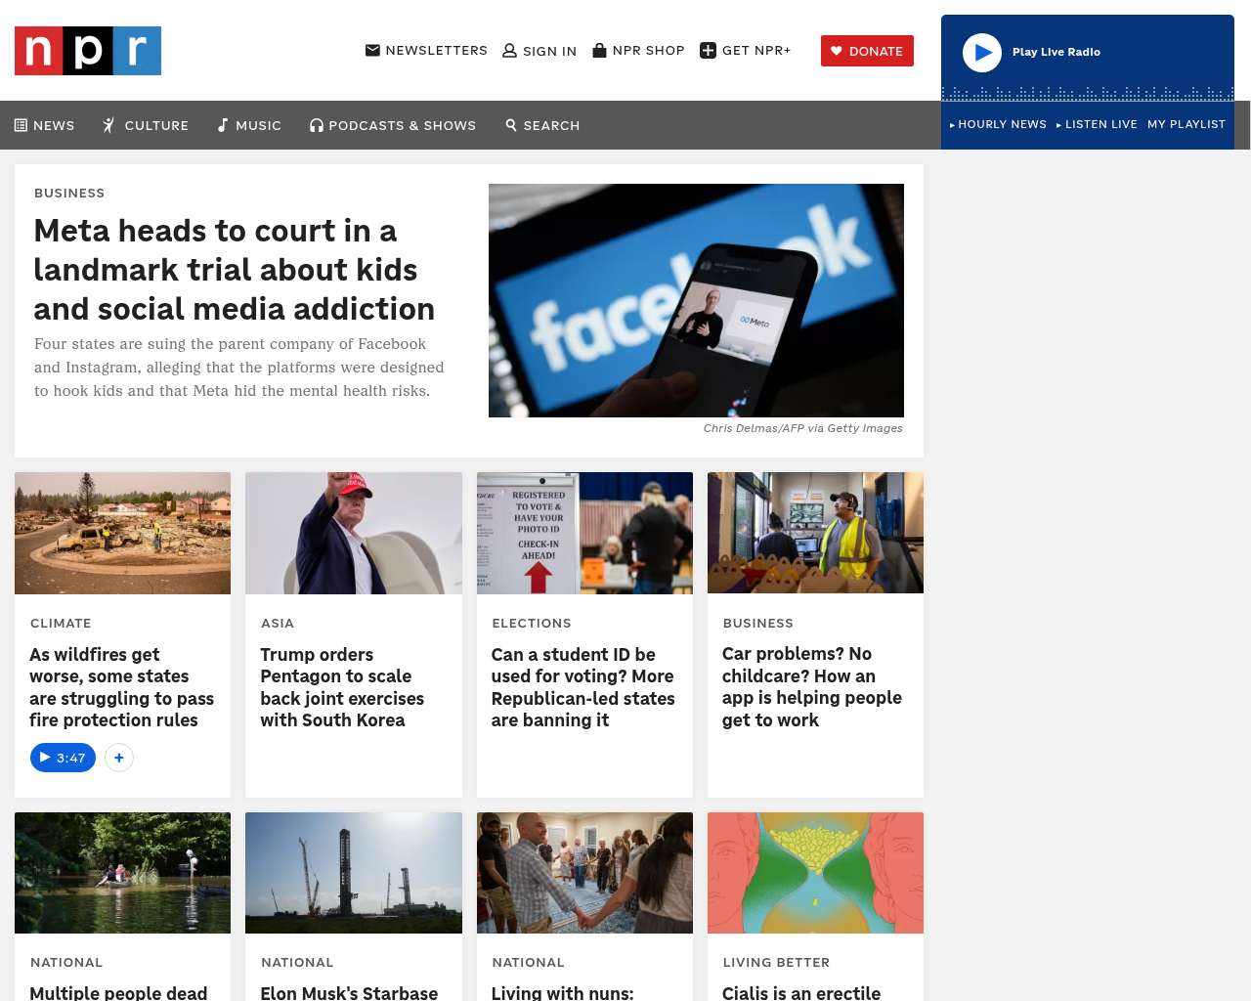This screenshot has height=1001, width=1251.
Task: Click the Get NPR+ plus icon
Action: pos(709,51)
